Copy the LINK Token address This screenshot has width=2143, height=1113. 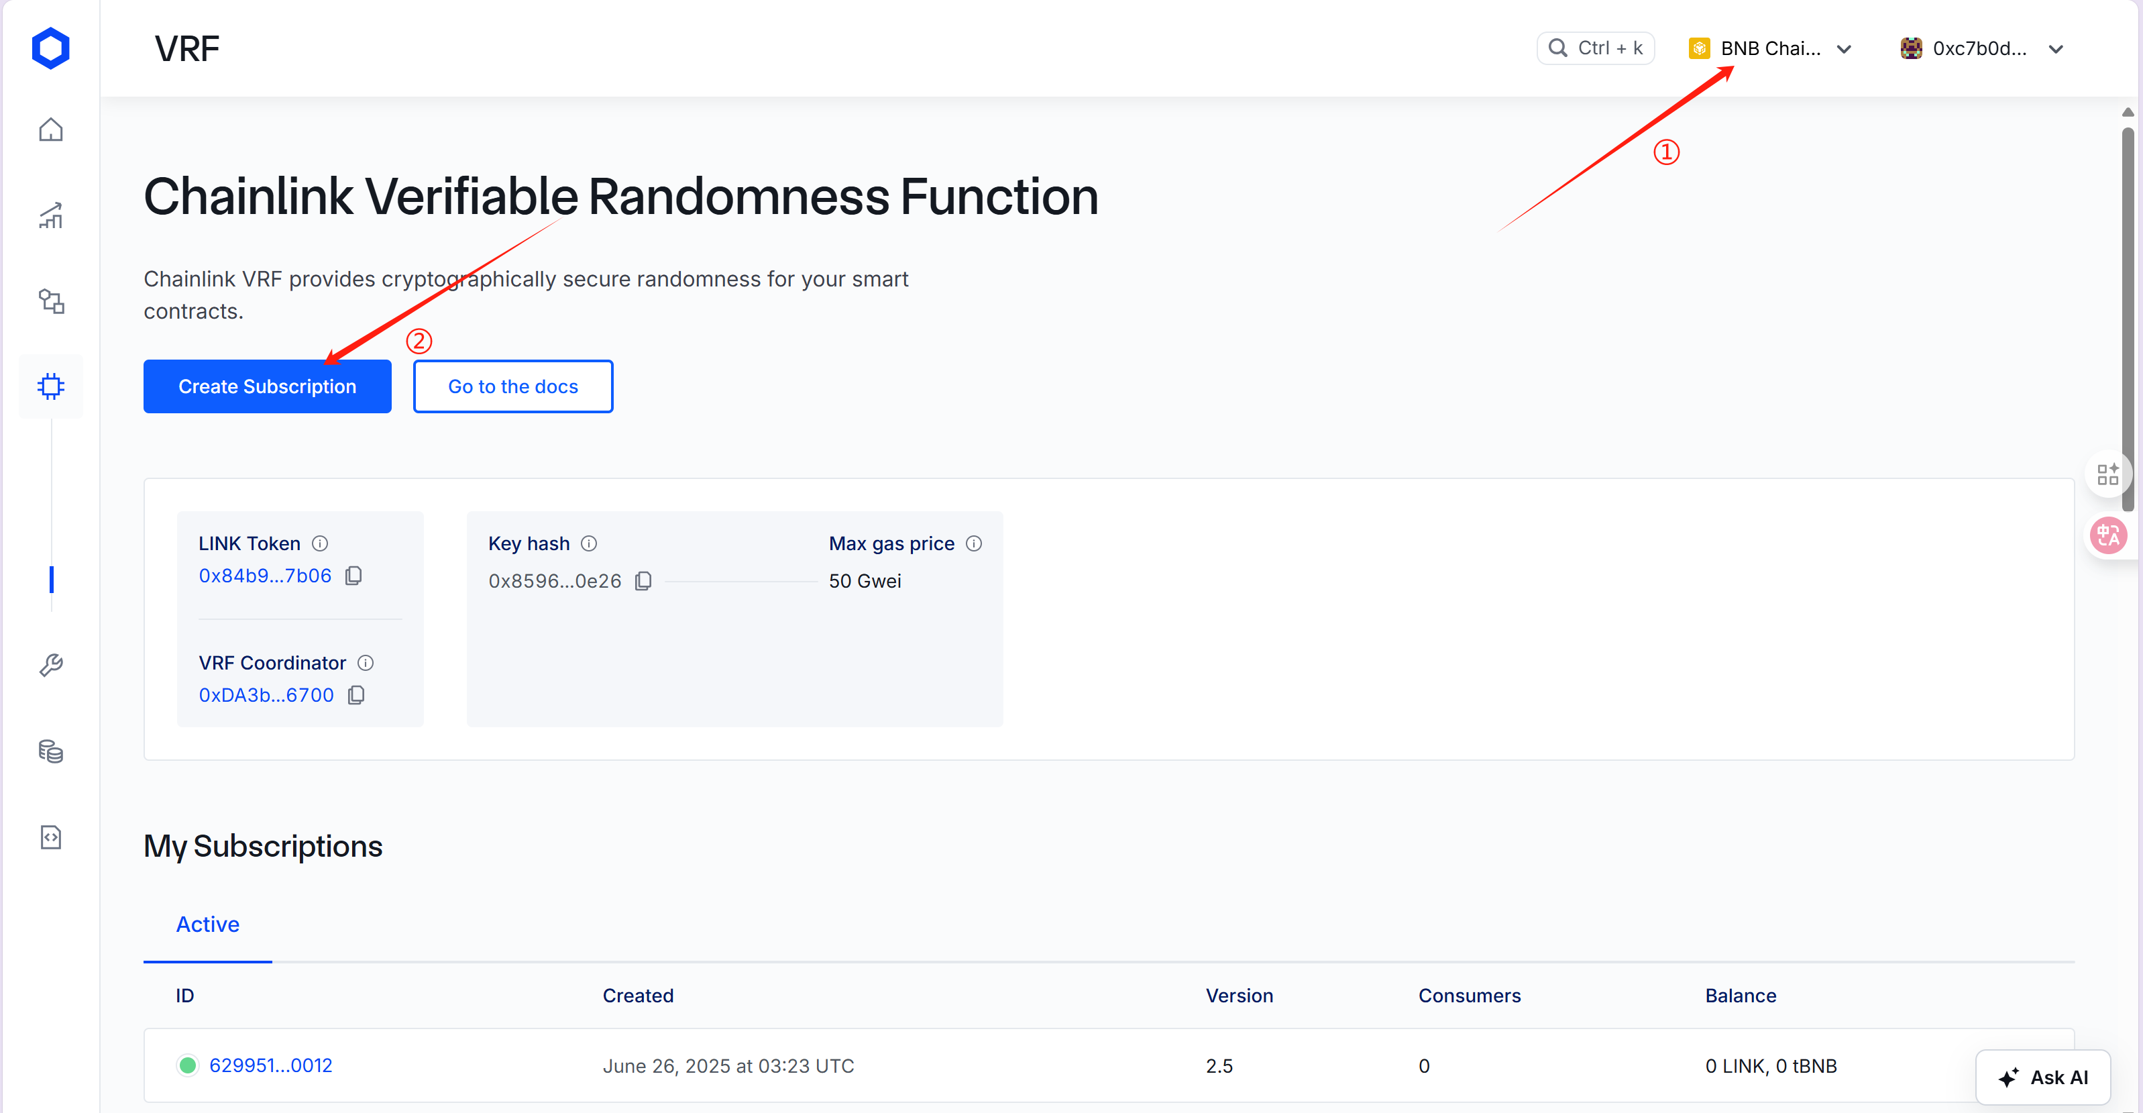[x=353, y=576]
